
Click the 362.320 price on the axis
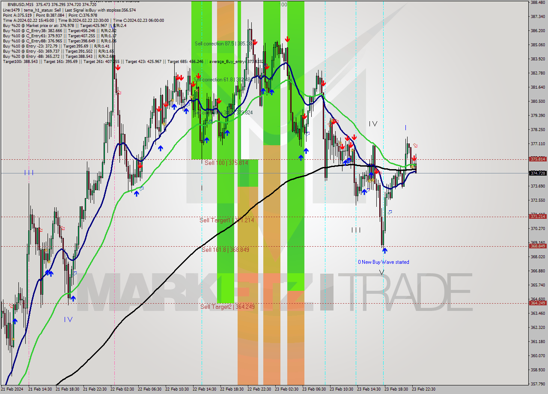[538, 327]
